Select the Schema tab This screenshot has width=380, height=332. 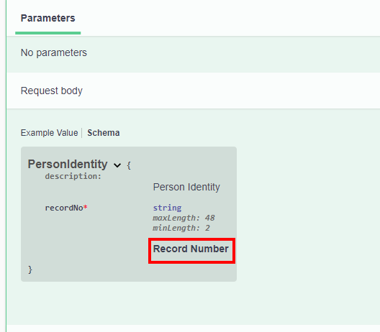pos(104,133)
